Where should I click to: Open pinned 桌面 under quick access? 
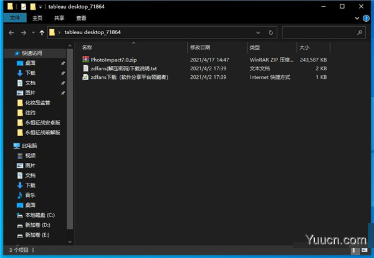pyautogui.click(x=31, y=63)
